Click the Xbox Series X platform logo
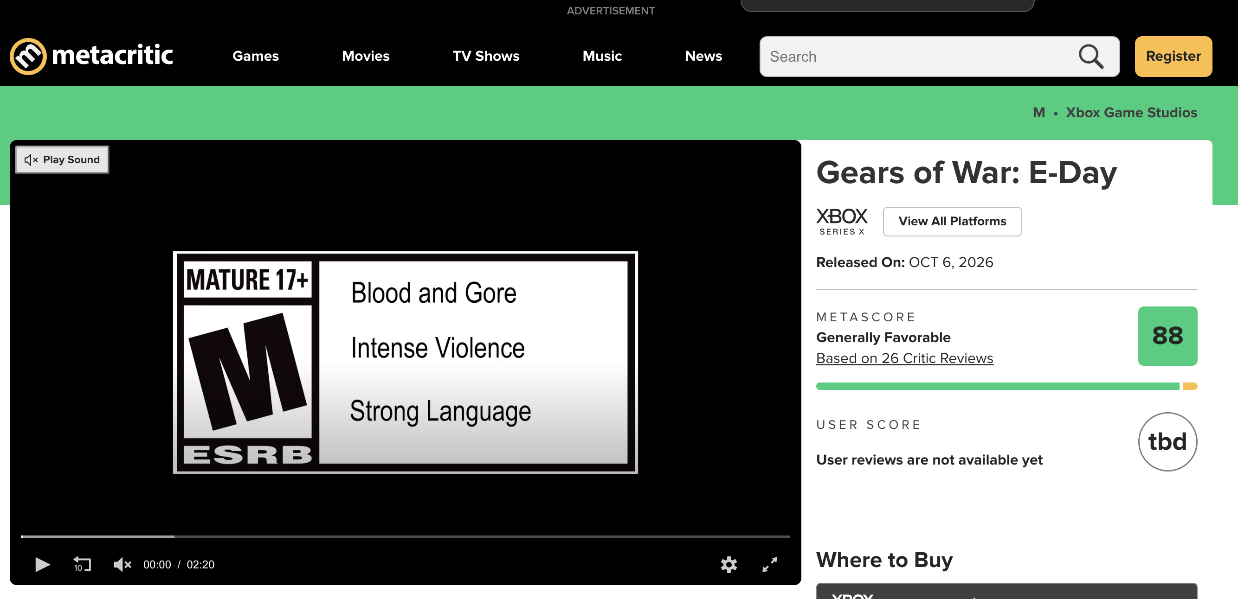 (842, 222)
